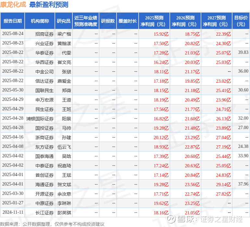The image size is (250, 227).
Task: Click the 2025-05-30 report date
Action: tap(13, 90)
